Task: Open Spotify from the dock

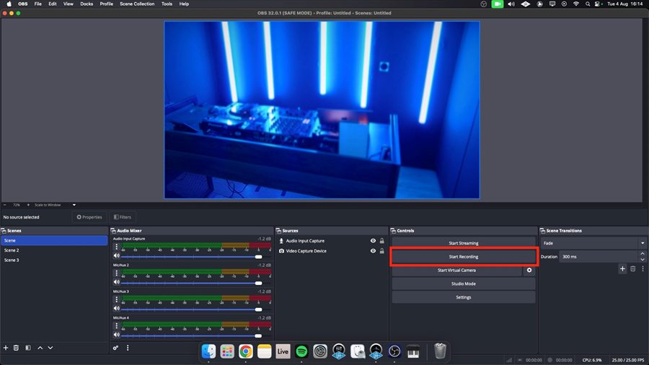Action: pos(301,351)
